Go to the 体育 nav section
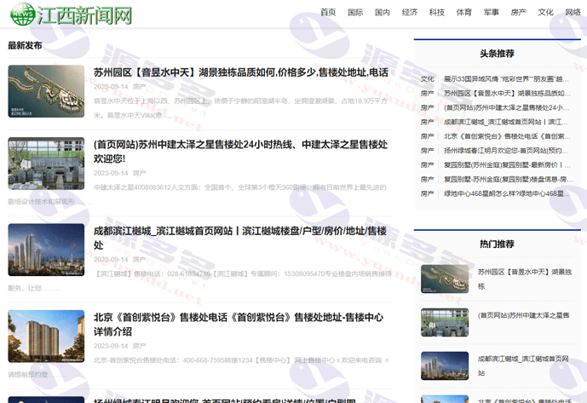This screenshot has width=587, height=403. click(x=463, y=13)
